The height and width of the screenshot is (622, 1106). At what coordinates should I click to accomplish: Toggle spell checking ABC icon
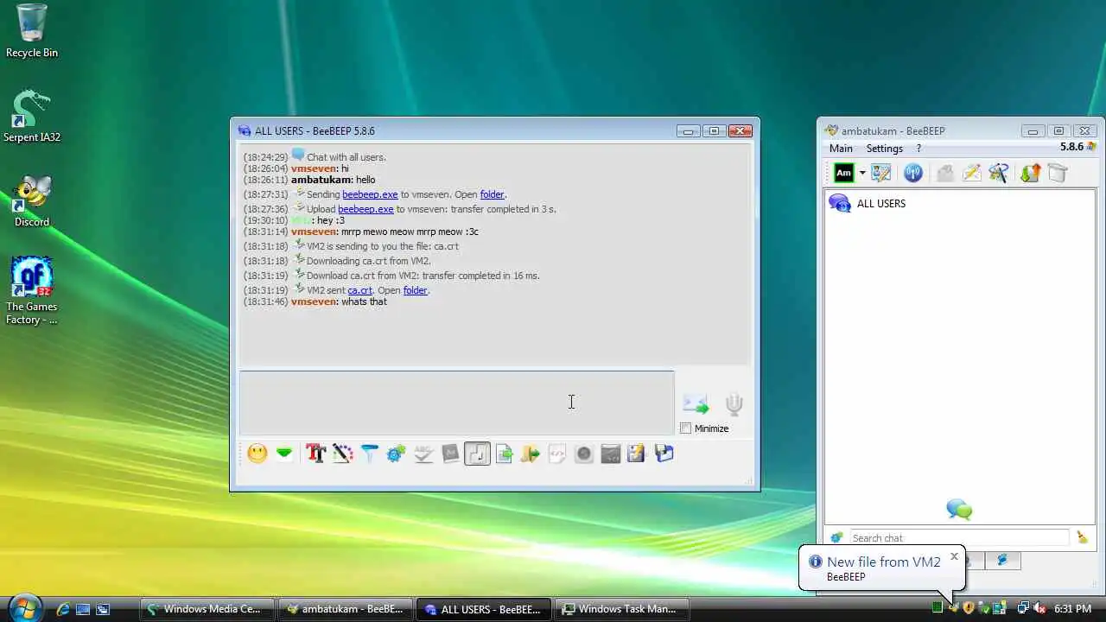point(423,454)
